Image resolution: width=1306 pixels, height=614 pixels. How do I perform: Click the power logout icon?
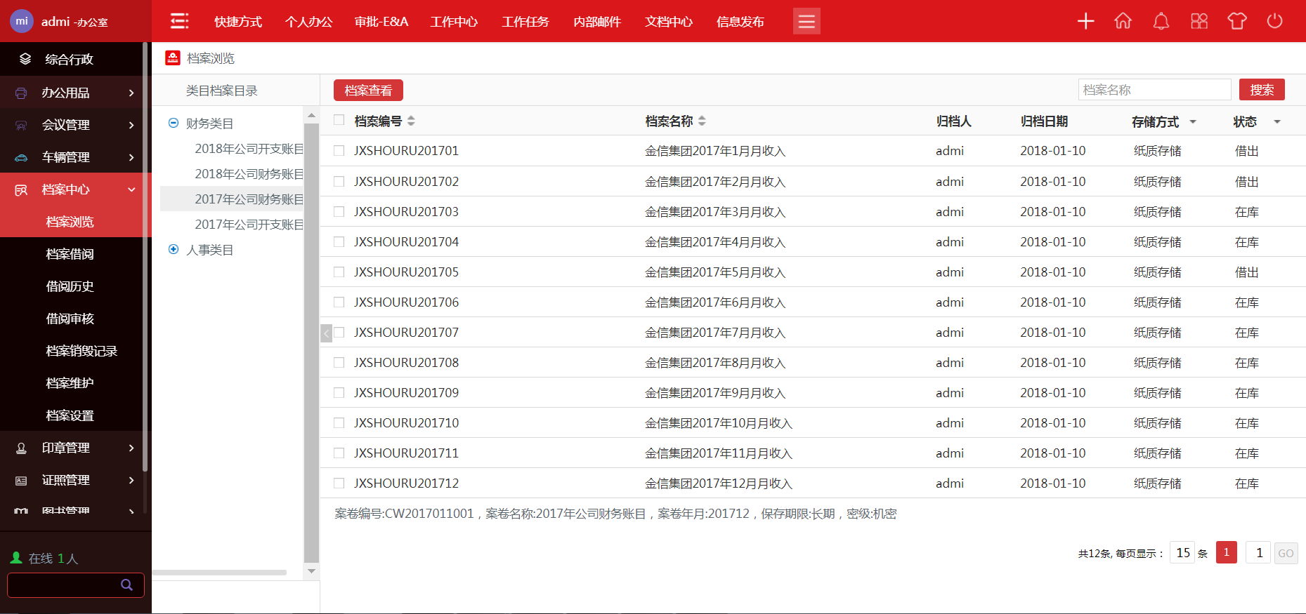click(1274, 21)
